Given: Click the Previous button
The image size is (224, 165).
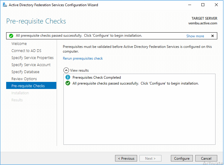Looking at the screenshot, I should tap(126, 158).
